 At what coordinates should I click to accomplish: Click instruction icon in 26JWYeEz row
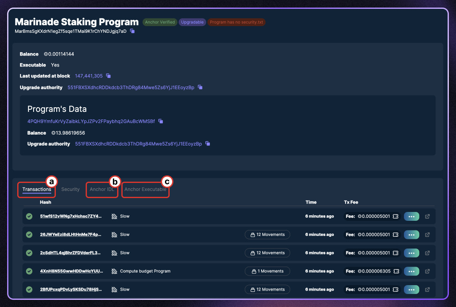(x=114, y=235)
